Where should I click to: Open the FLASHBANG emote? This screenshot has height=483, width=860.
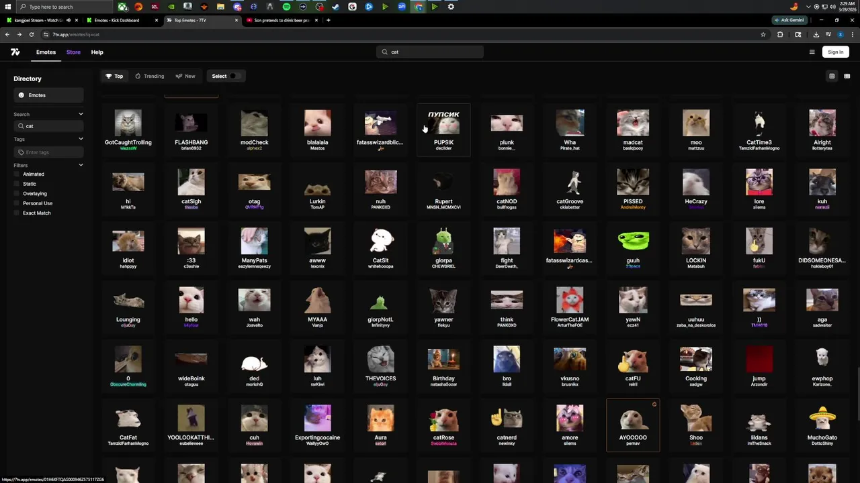tap(191, 129)
